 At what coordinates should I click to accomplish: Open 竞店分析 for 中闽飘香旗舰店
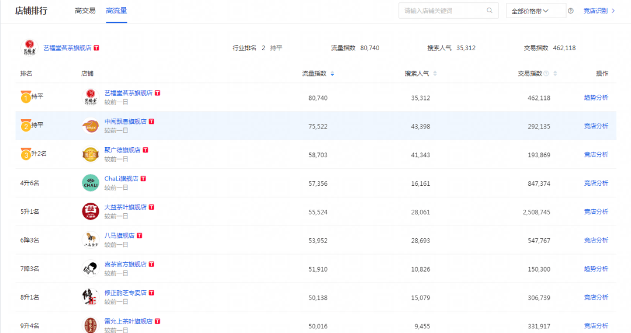[x=596, y=126]
